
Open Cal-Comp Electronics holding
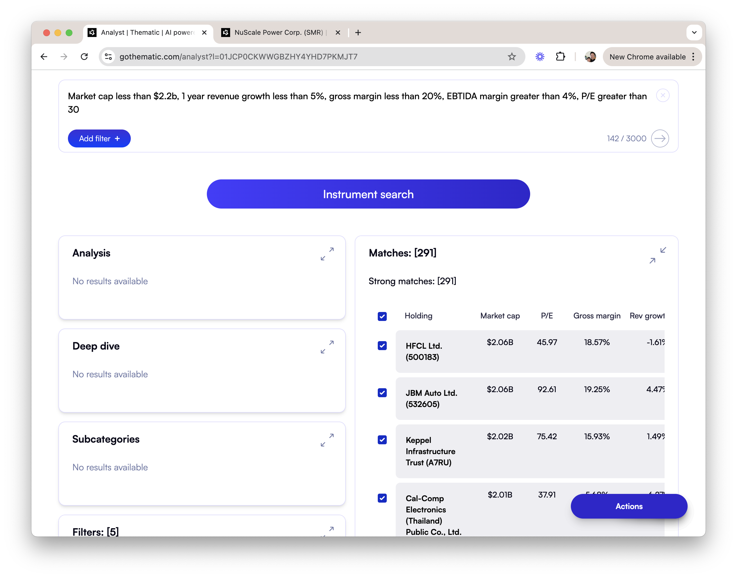(433, 515)
